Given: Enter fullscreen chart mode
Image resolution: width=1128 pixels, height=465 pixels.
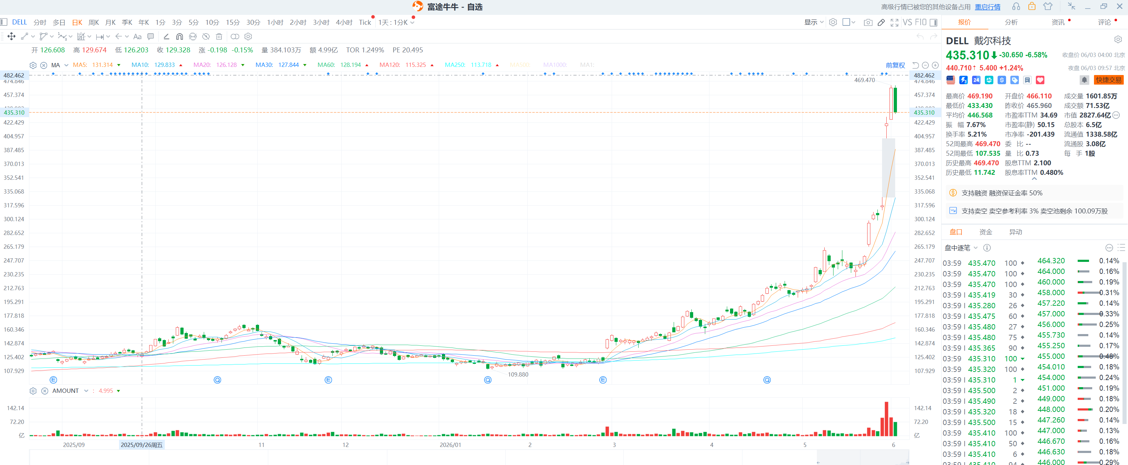Looking at the screenshot, I should point(894,22).
